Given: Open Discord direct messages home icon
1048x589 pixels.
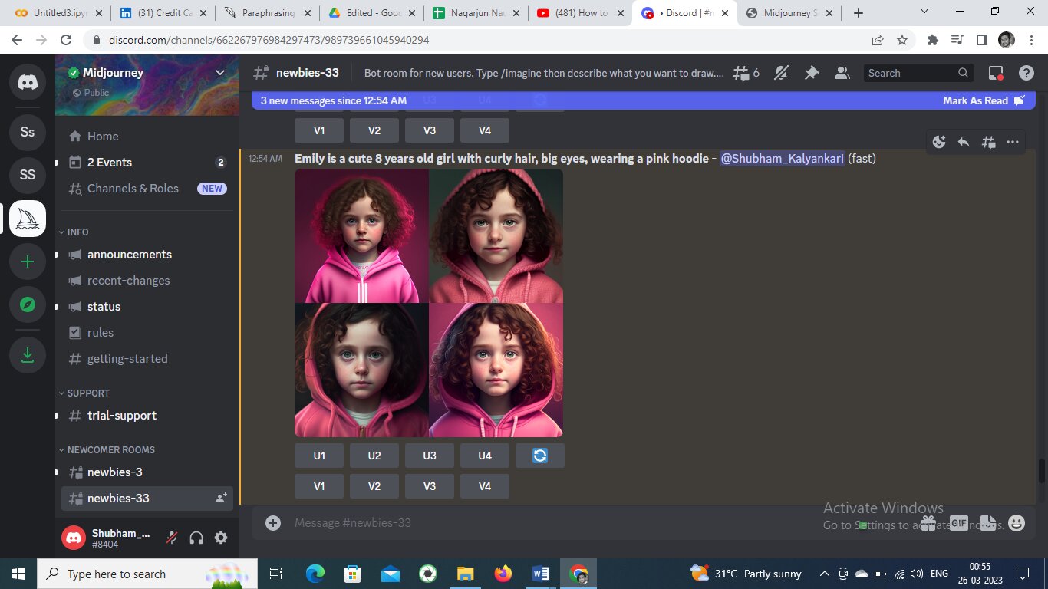Looking at the screenshot, I should (28, 83).
